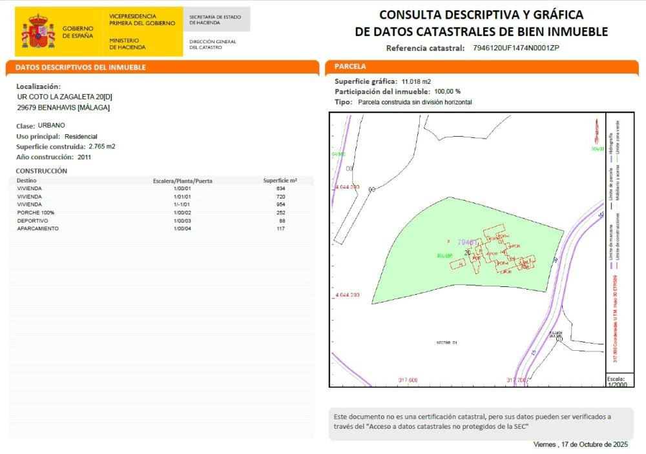Click the Escala 1/2000 scale box
The width and height of the screenshot is (646, 454).
pos(615,380)
